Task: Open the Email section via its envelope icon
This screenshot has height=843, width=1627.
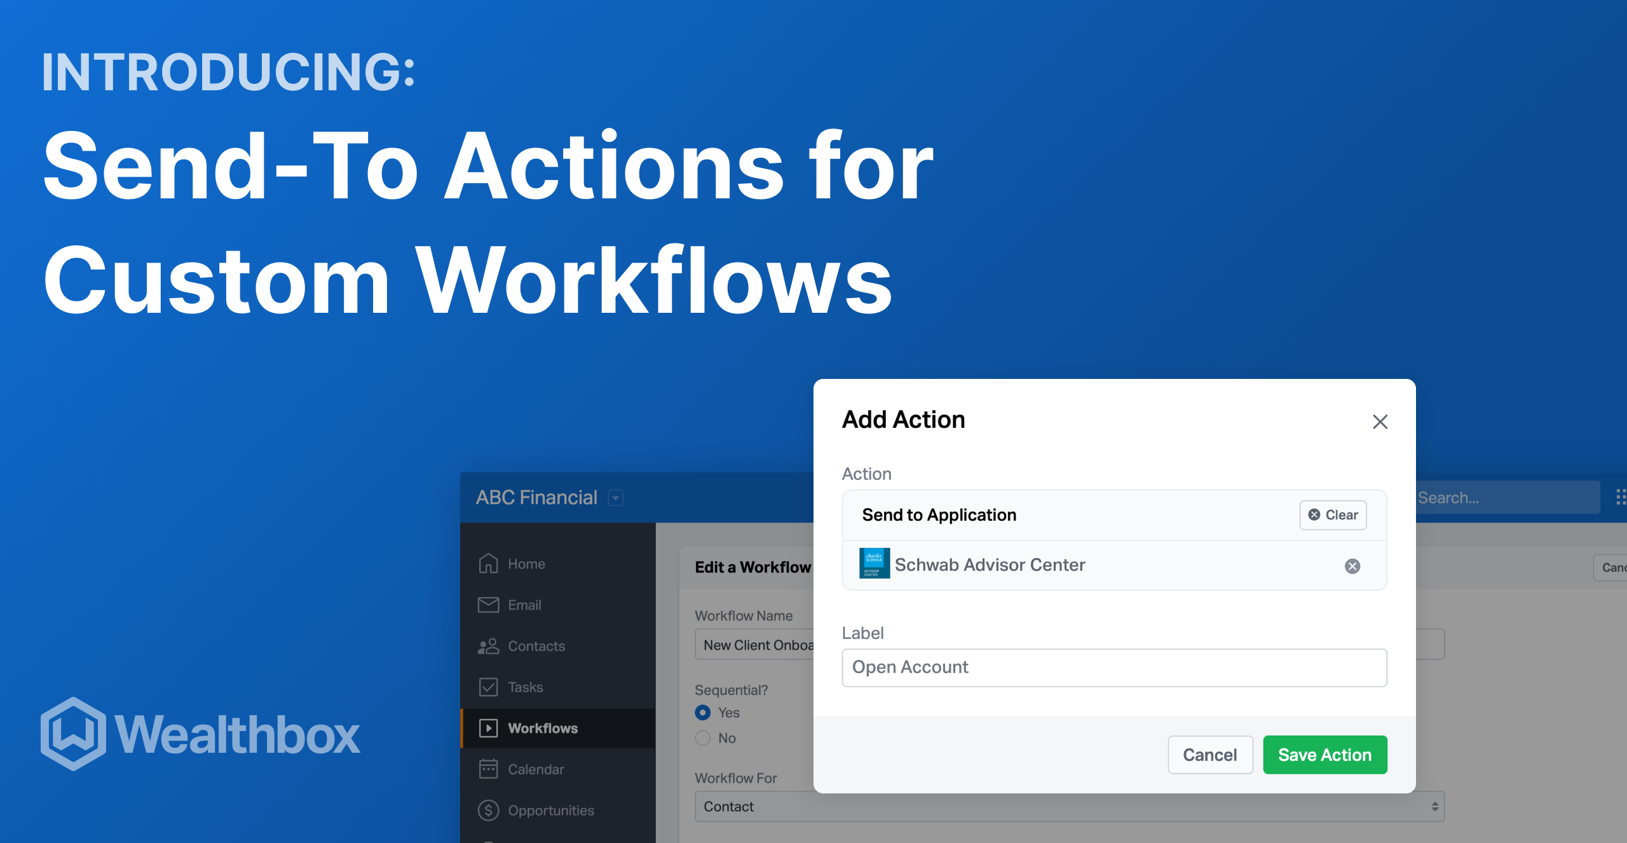Action: [487, 605]
